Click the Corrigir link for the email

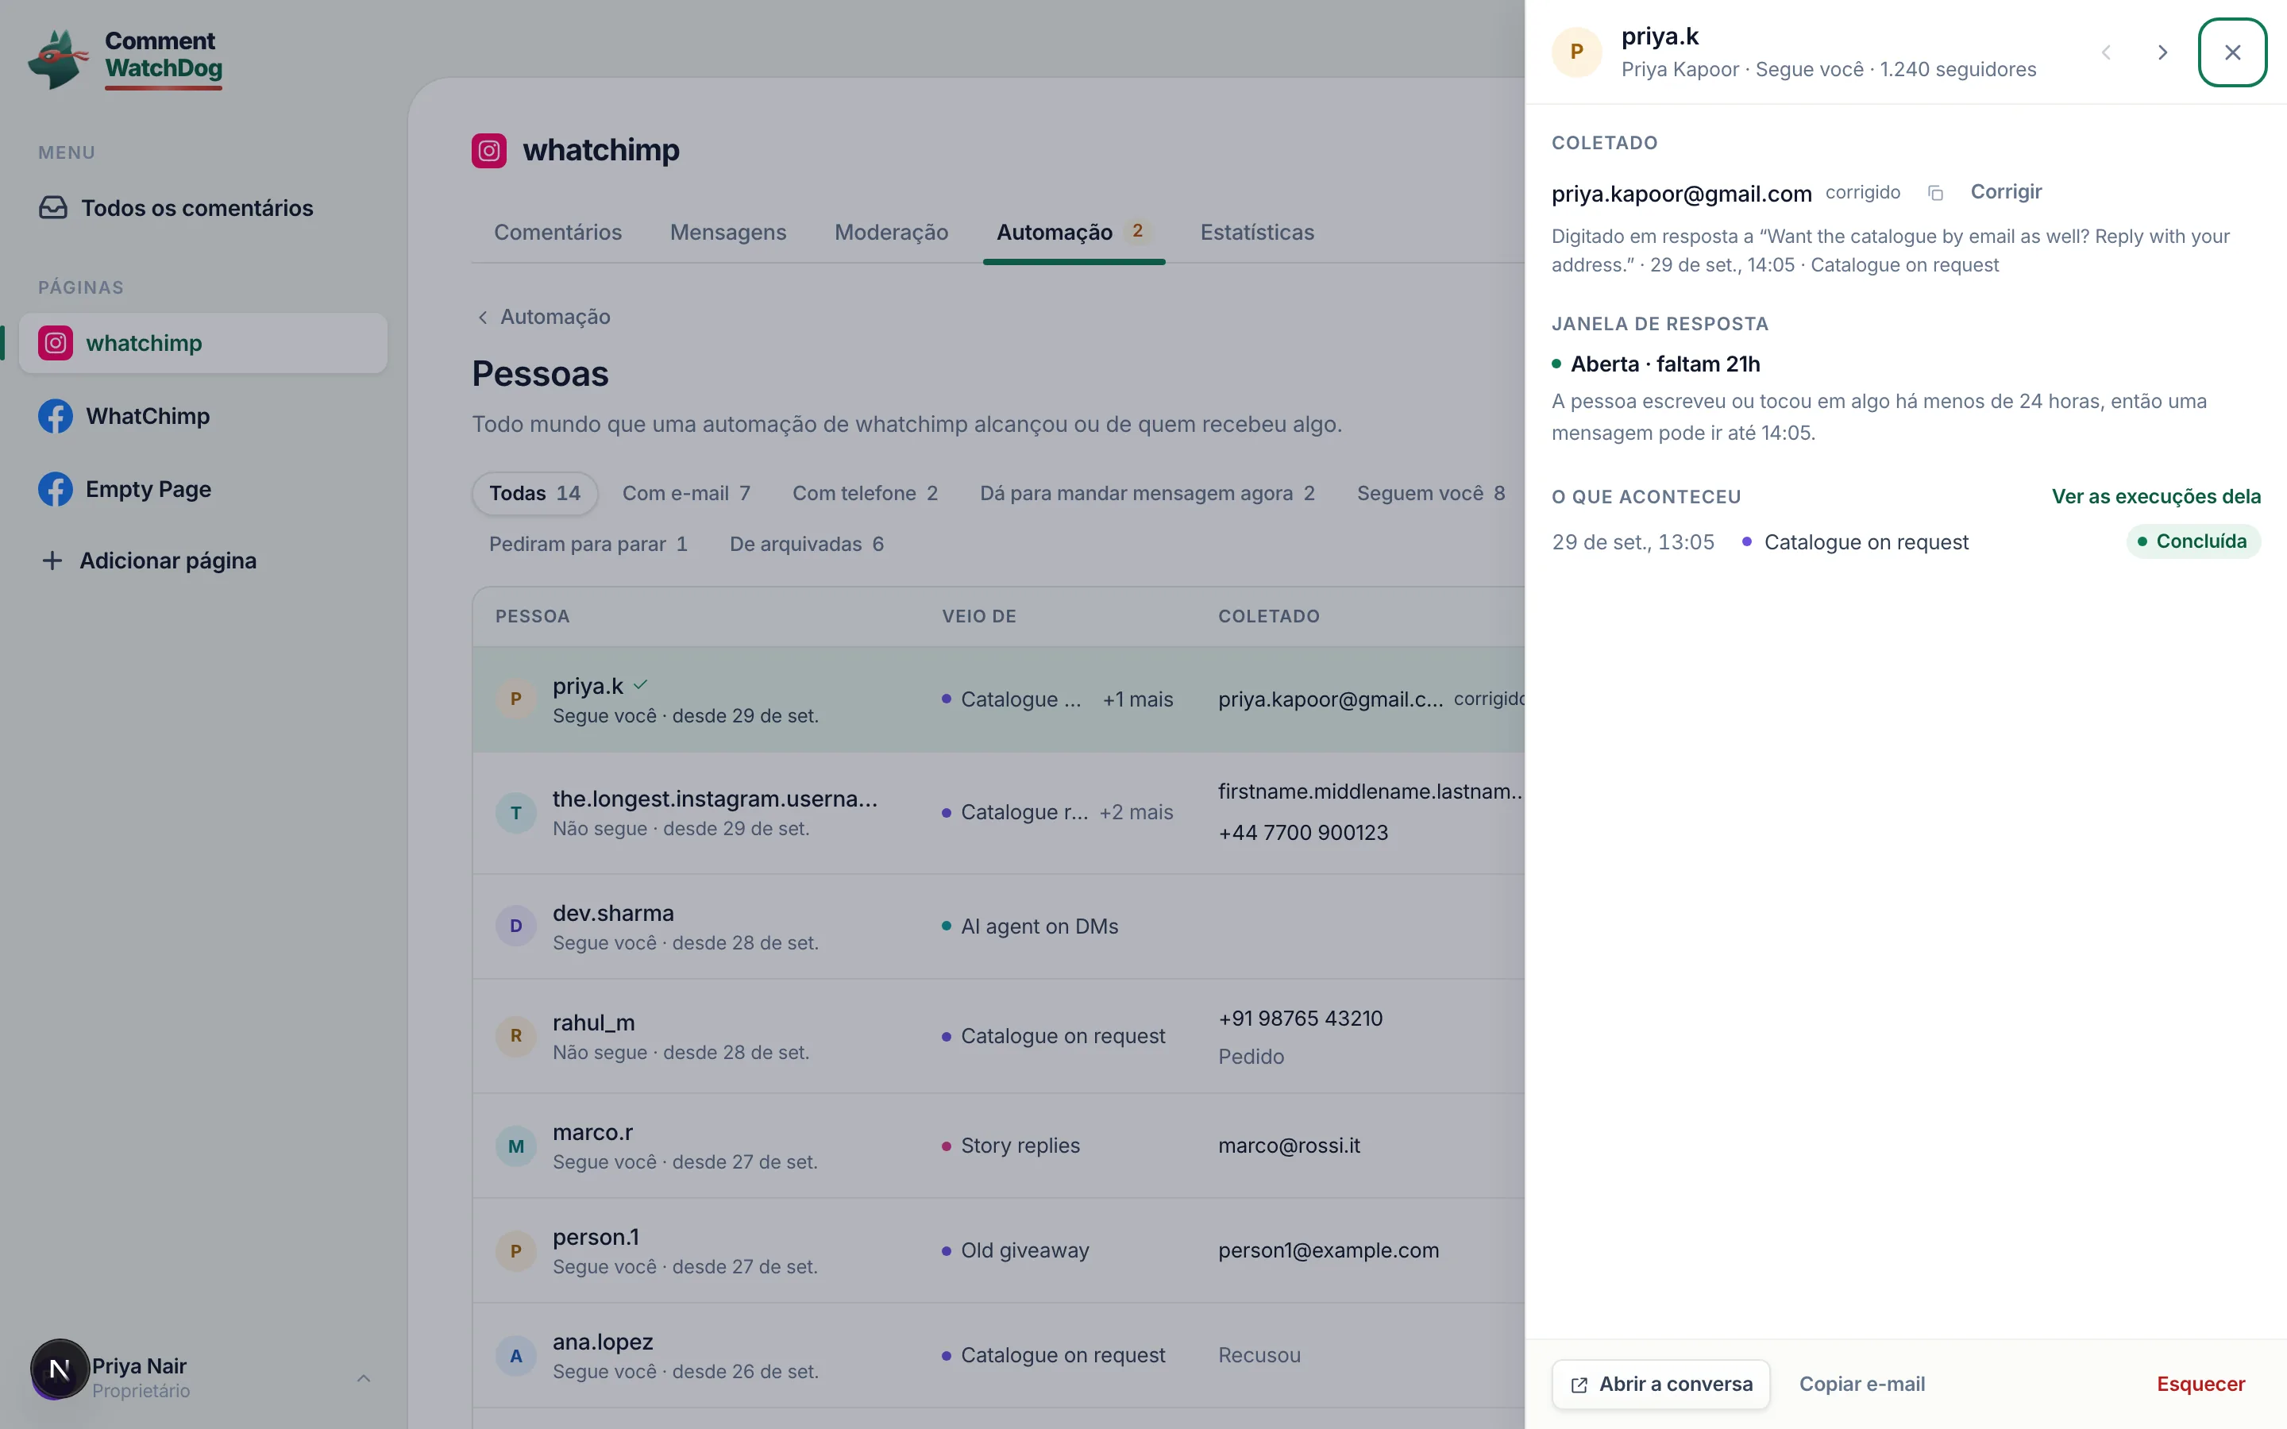coord(2005,192)
